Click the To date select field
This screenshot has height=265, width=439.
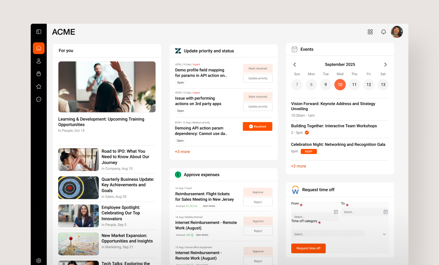[365, 212]
